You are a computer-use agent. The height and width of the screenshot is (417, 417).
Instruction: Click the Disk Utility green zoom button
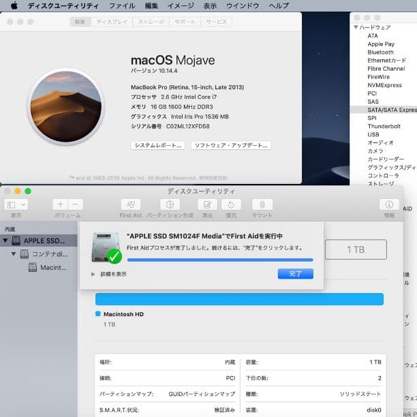tap(28, 191)
